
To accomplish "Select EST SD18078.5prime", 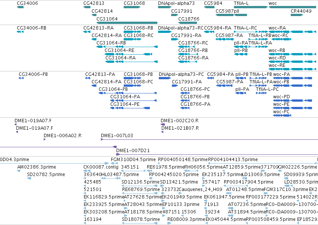I will tap(141, 219).
